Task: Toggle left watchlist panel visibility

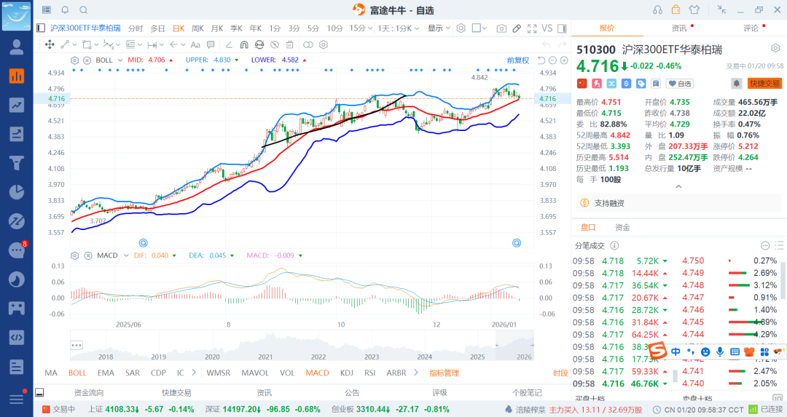Action: click(x=41, y=28)
